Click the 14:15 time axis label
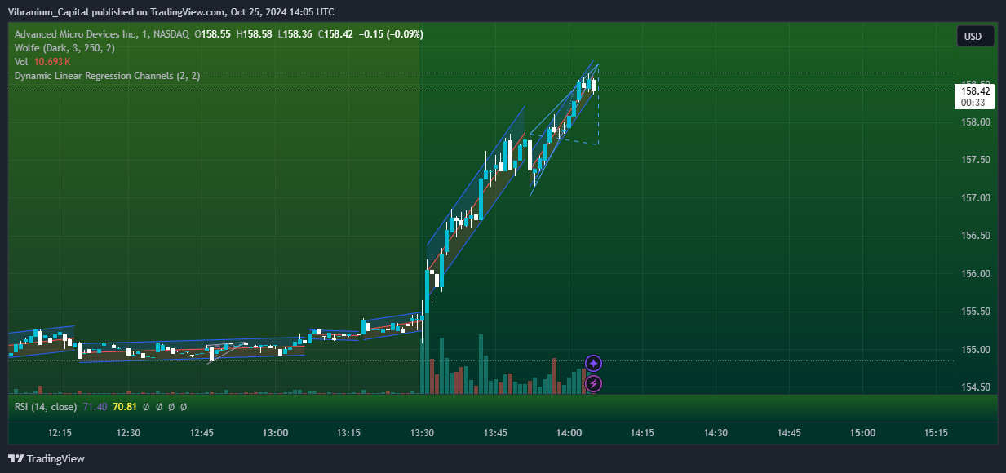Image resolution: width=1006 pixels, height=473 pixels. click(642, 433)
